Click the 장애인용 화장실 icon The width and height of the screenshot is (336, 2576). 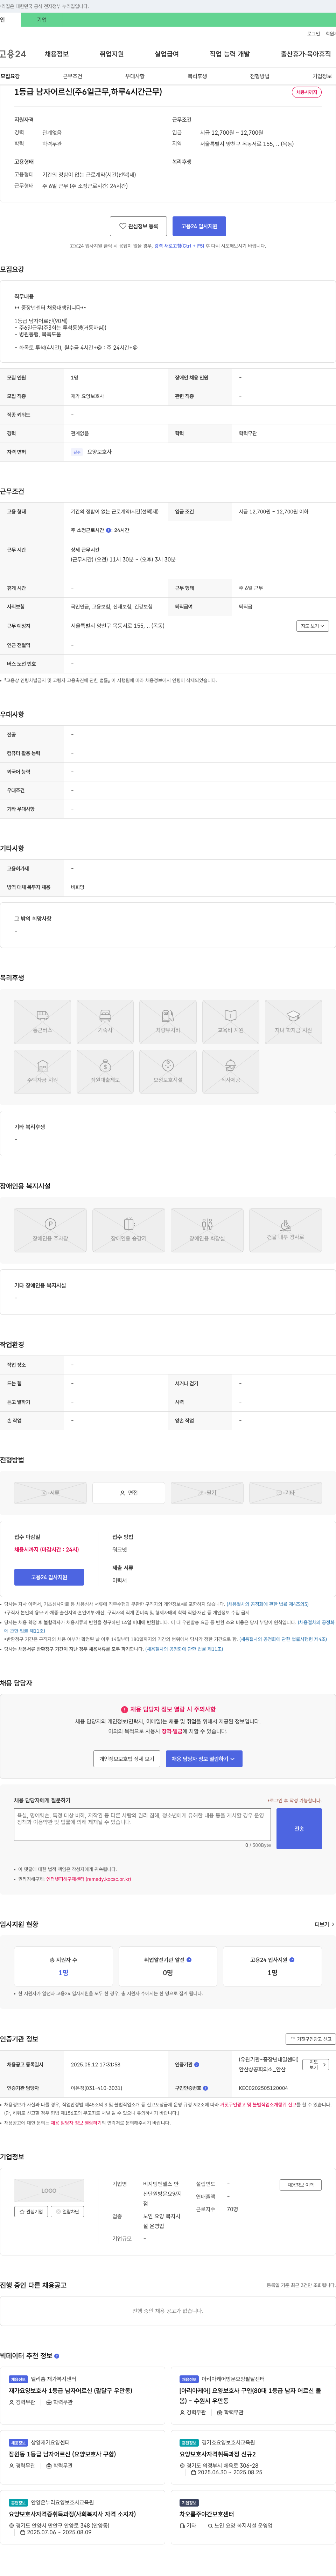tap(208, 1230)
